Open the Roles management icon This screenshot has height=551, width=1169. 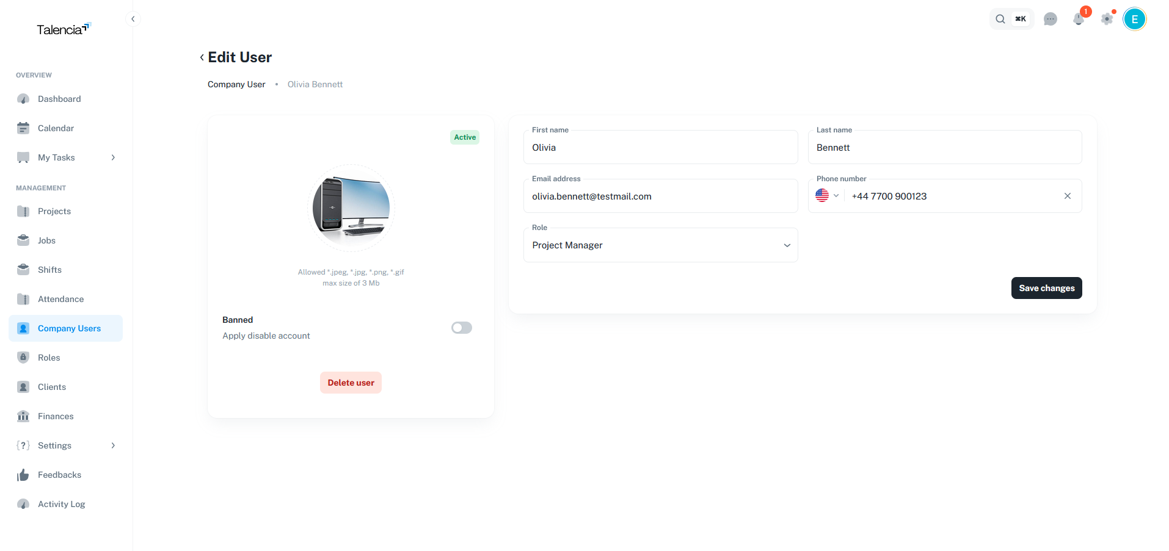(x=23, y=357)
